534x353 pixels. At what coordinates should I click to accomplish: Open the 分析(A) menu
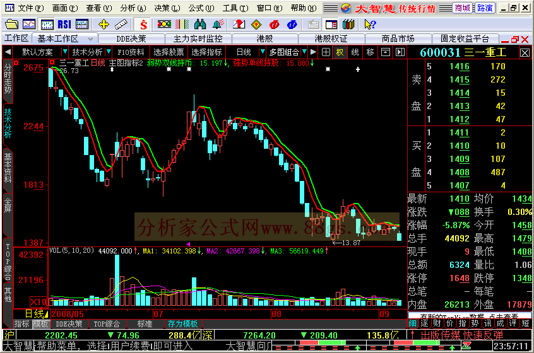point(133,8)
